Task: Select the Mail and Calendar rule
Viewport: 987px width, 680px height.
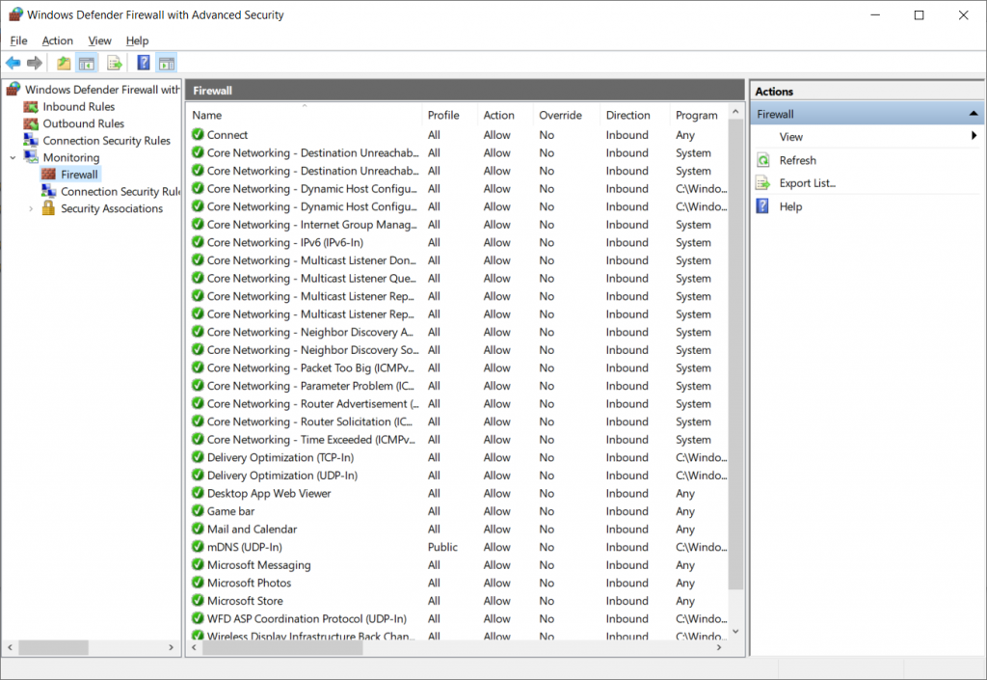Action: (252, 529)
